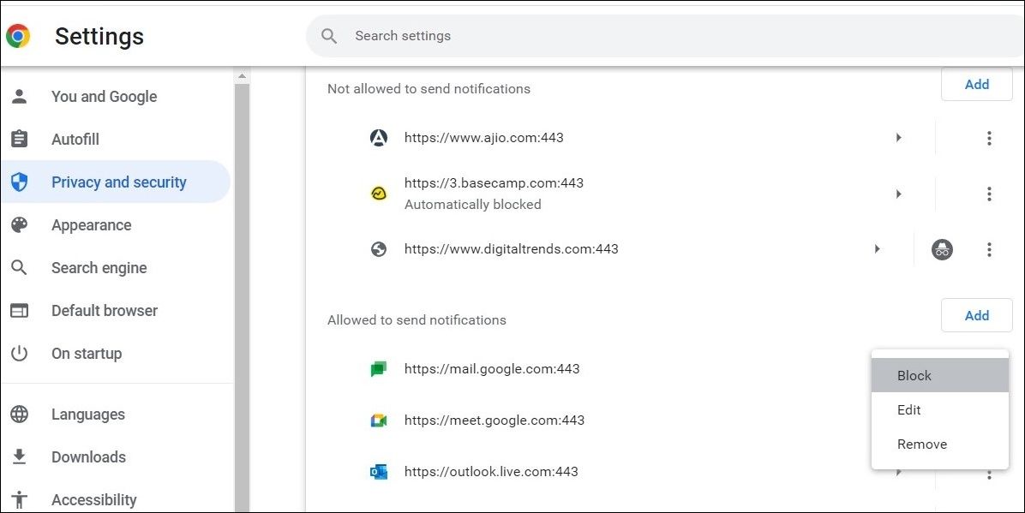The height and width of the screenshot is (513, 1025).
Task: Select the Outlook favicon beside outlook.live.com
Action: click(379, 472)
